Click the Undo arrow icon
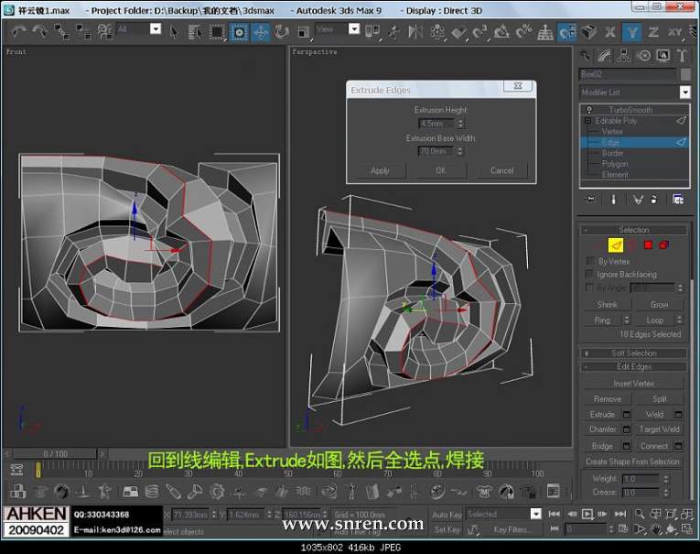The image size is (700, 554). [18, 32]
